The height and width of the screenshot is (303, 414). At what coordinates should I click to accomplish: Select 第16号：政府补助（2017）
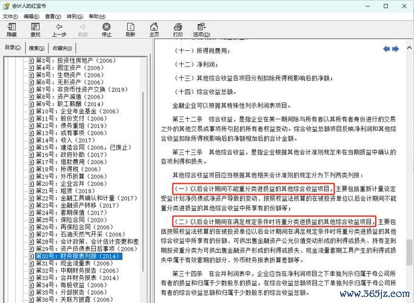(x=72, y=155)
